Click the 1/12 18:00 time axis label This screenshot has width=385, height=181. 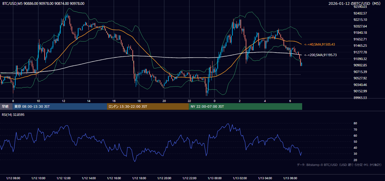coord(139,178)
